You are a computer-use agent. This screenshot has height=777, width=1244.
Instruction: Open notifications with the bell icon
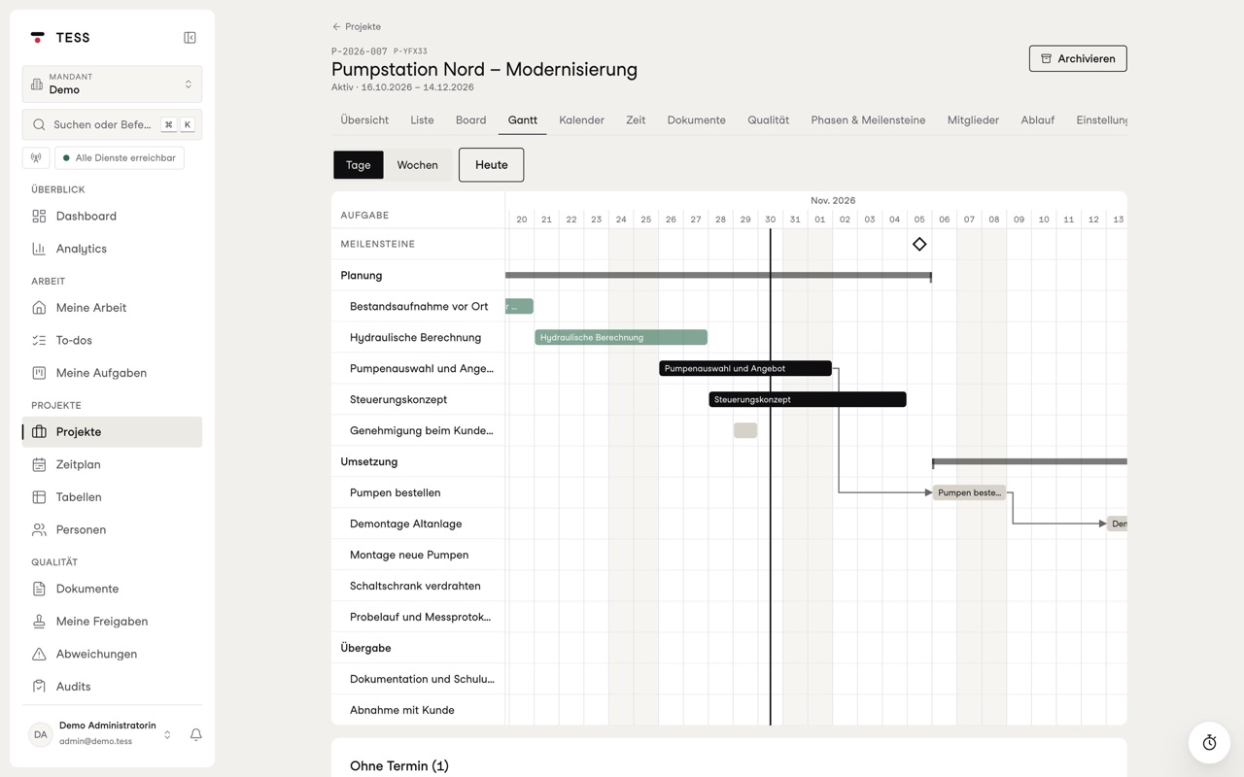195,734
